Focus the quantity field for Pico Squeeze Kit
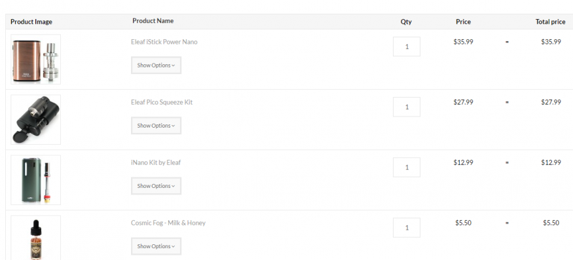Image resolution: width=573 pixels, height=260 pixels. [x=407, y=107]
